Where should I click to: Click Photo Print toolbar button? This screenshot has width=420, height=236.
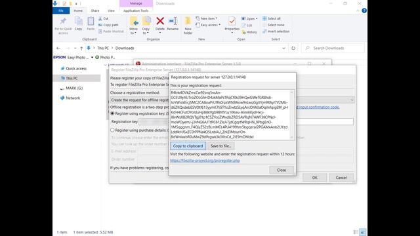pyautogui.click(x=105, y=57)
